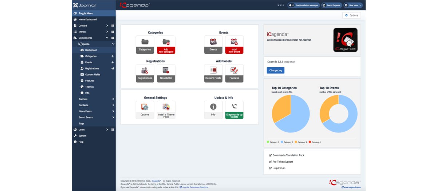
Task: Click the Category 2 blue legend swatch
Action: pyautogui.click(x=282, y=142)
